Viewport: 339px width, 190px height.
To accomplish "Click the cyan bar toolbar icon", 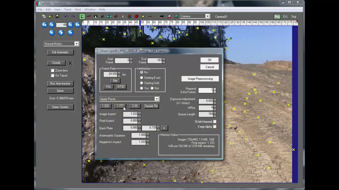I will click(x=109, y=16).
